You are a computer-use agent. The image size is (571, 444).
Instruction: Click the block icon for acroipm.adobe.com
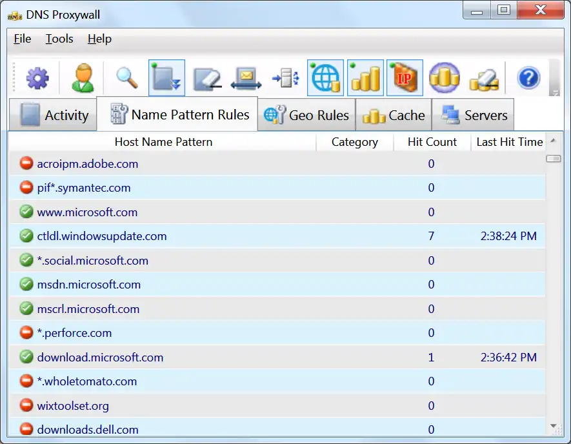click(x=26, y=163)
